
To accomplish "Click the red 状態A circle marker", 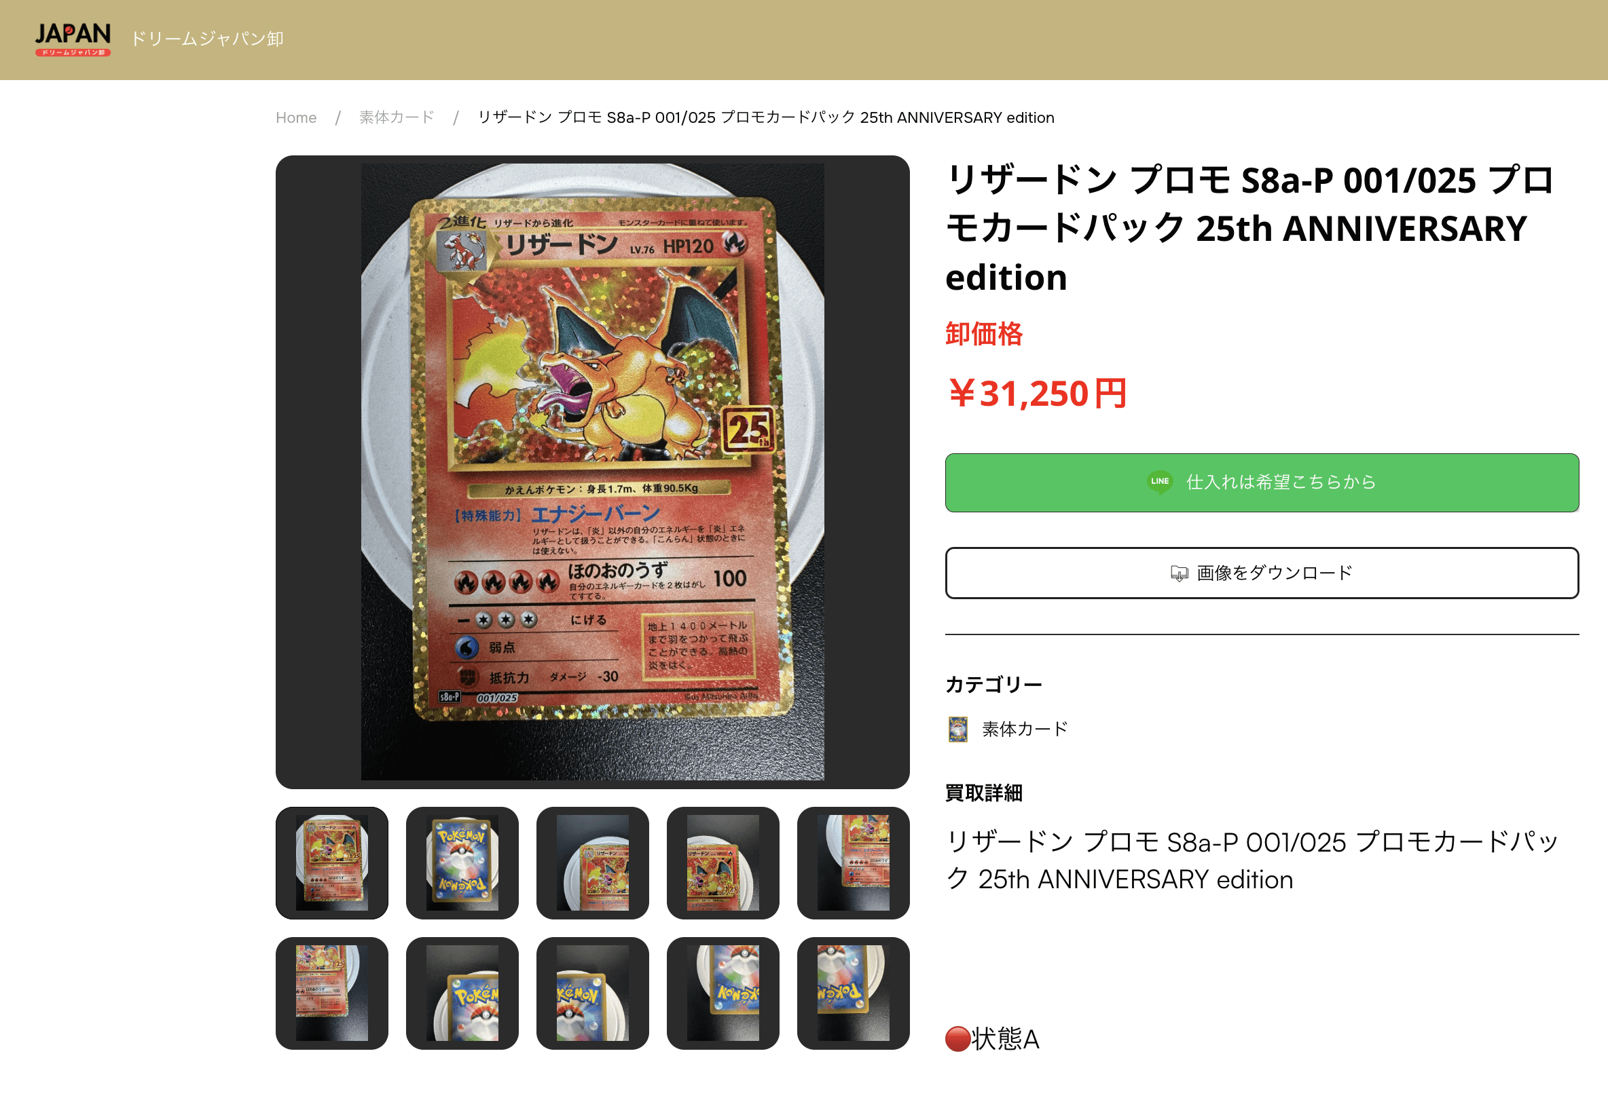I will (x=957, y=1039).
